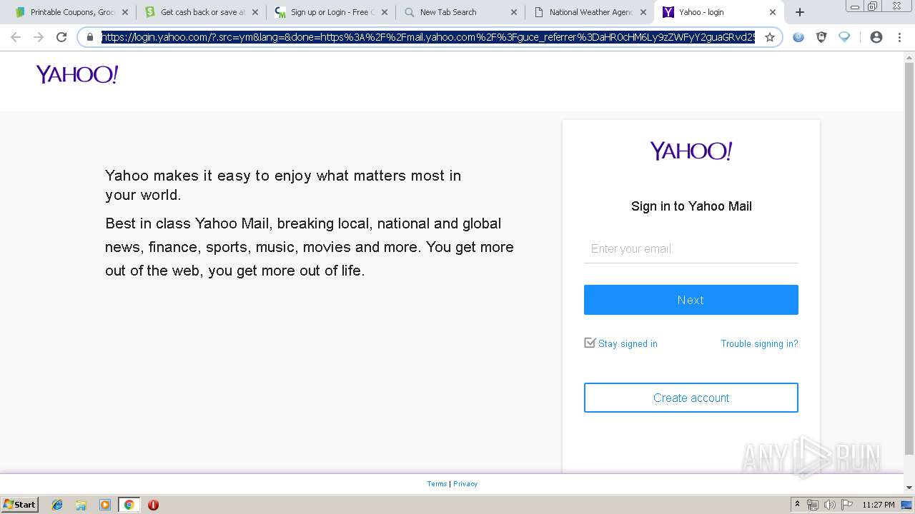Click the light blue diamond extension icon

(844, 37)
